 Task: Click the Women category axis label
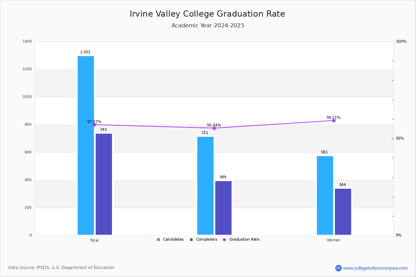pos(333,240)
